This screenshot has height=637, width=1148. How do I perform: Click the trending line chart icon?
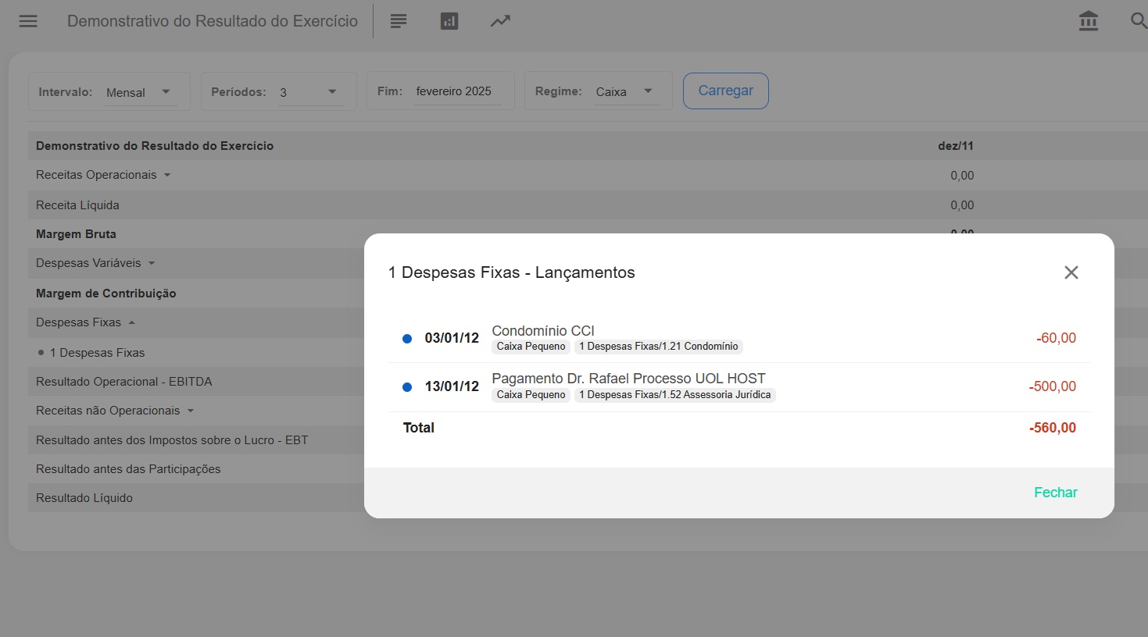click(500, 21)
